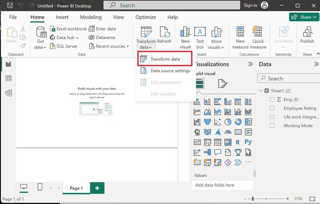Switch to the Modeling tab
Screen dimensions: 320x204
click(91, 17)
